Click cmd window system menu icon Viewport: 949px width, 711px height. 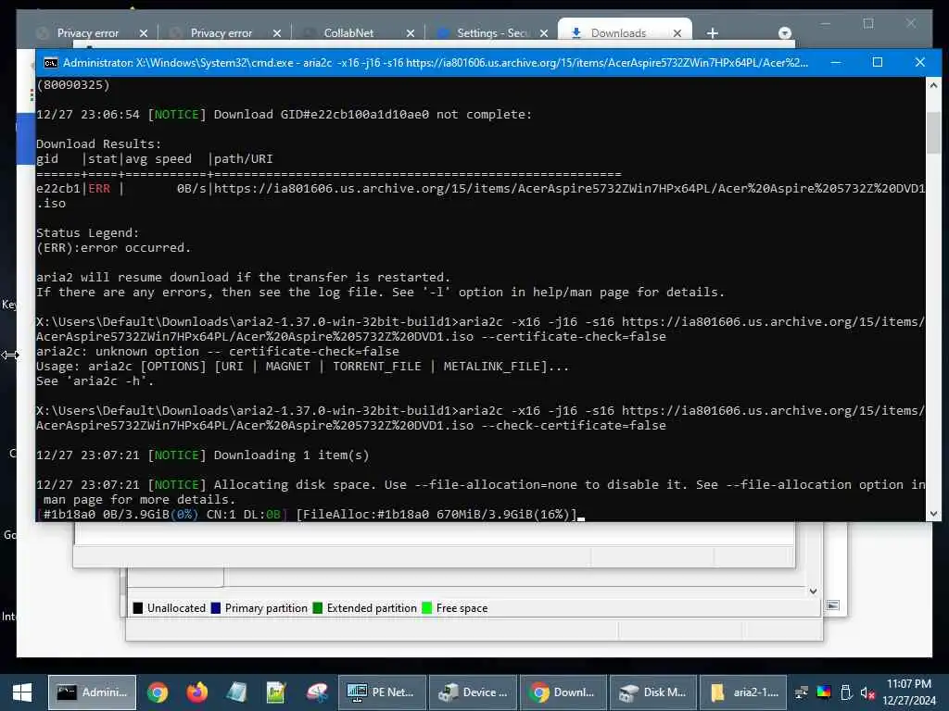51,62
